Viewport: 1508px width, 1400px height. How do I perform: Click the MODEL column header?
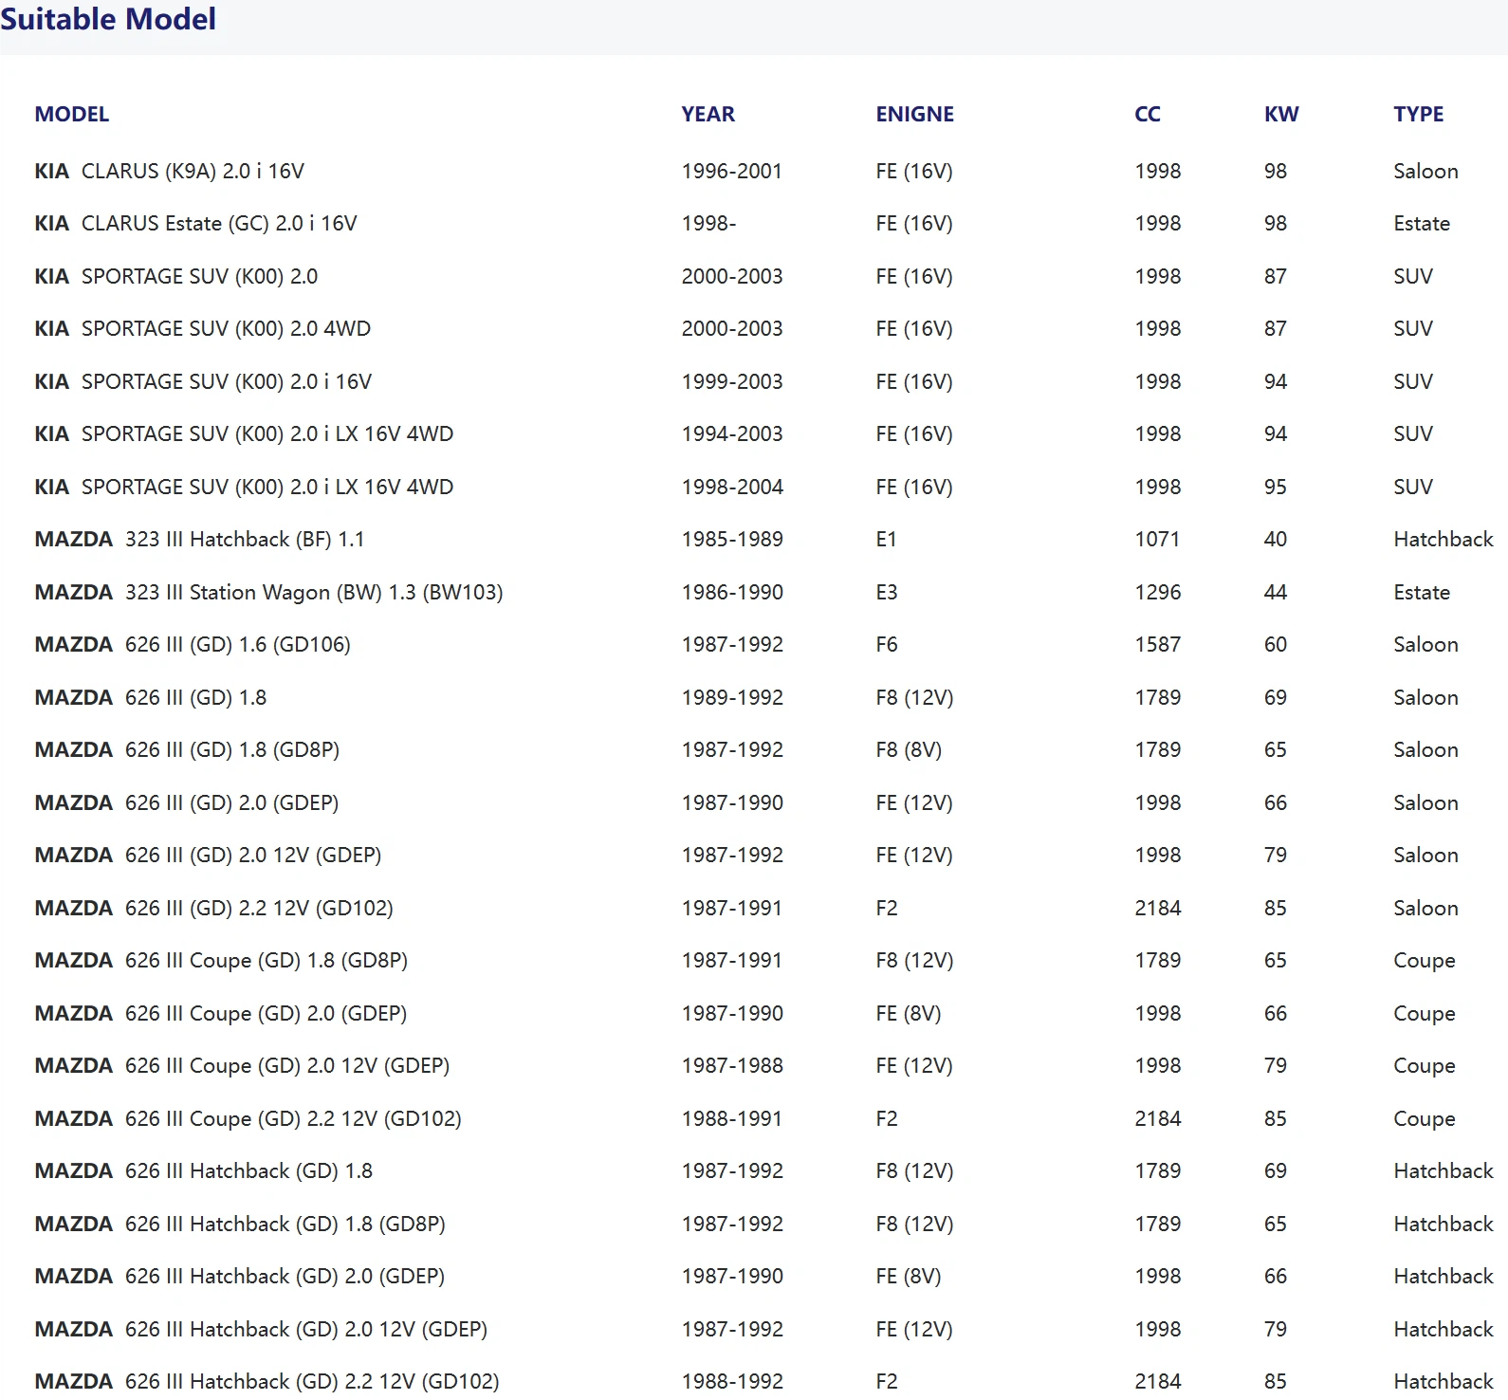(x=72, y=114)
